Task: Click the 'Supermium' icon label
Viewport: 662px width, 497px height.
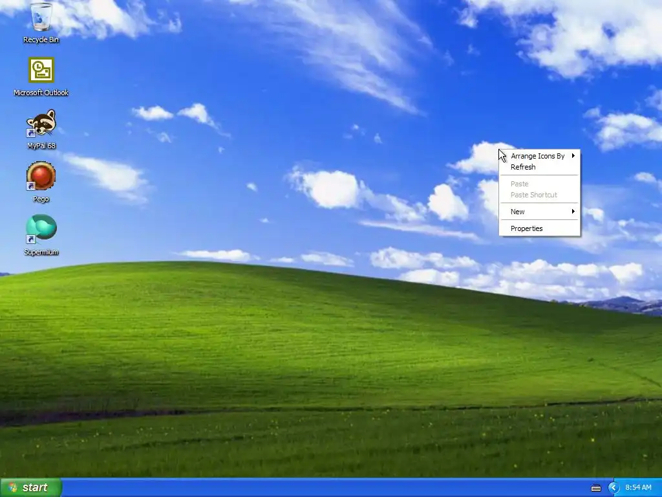Action: point(41,252)
